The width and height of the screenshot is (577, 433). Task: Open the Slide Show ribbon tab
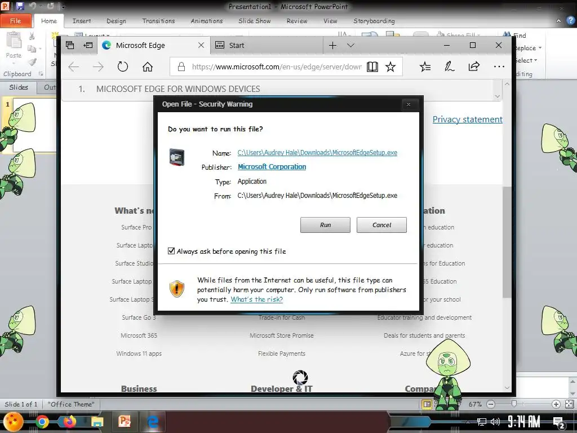point(255,21)
